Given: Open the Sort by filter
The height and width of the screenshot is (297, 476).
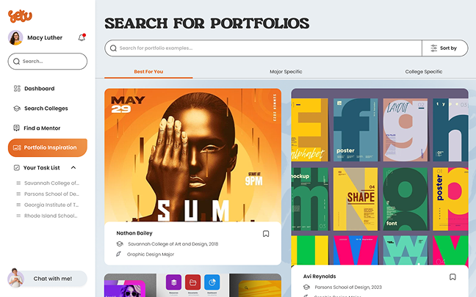Looking at the screenshot, I should coord(444,48).
